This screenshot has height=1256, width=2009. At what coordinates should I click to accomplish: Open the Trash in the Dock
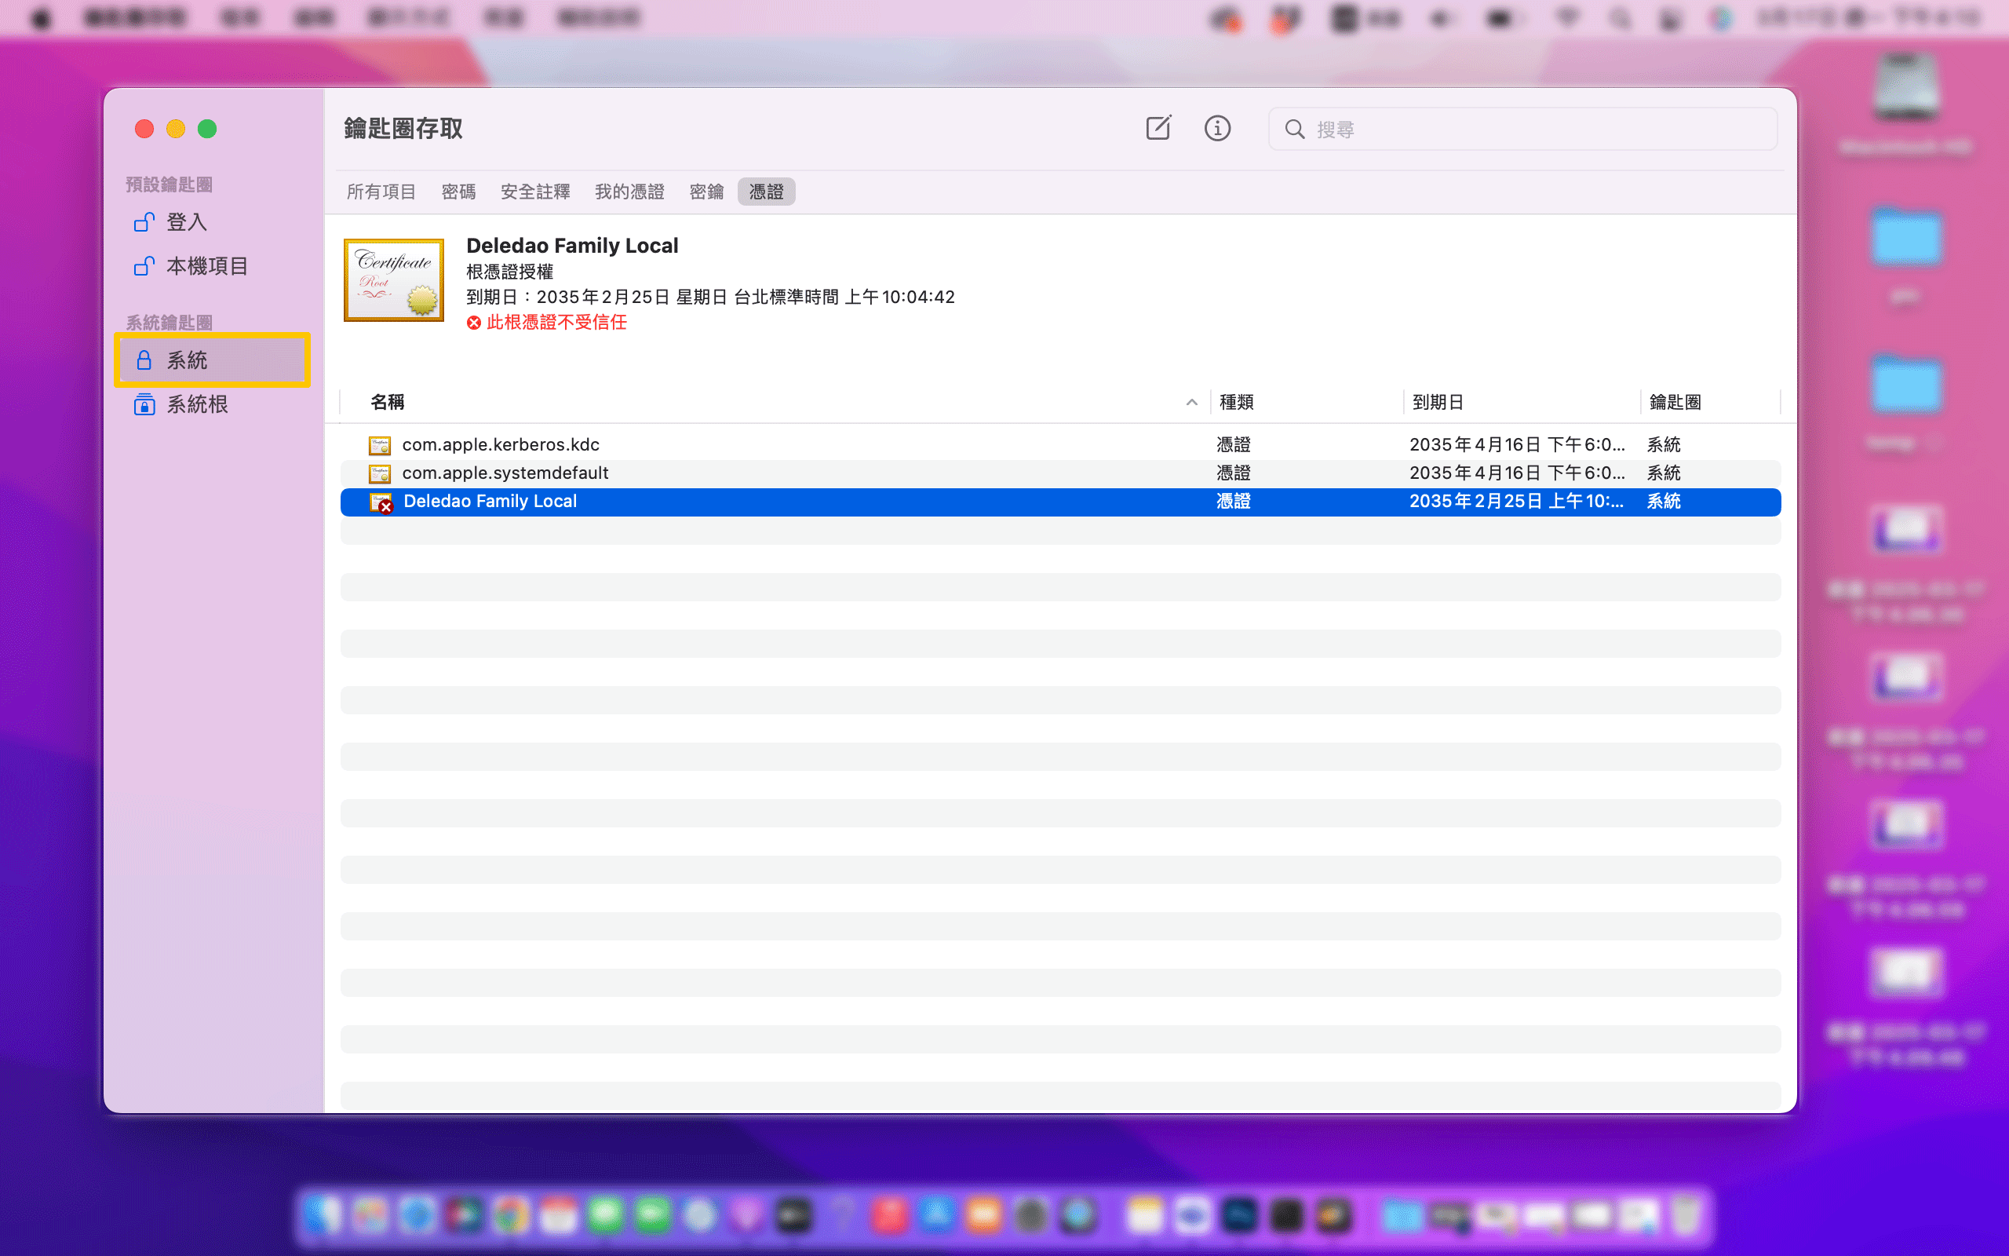[x=1685, y=1215]
